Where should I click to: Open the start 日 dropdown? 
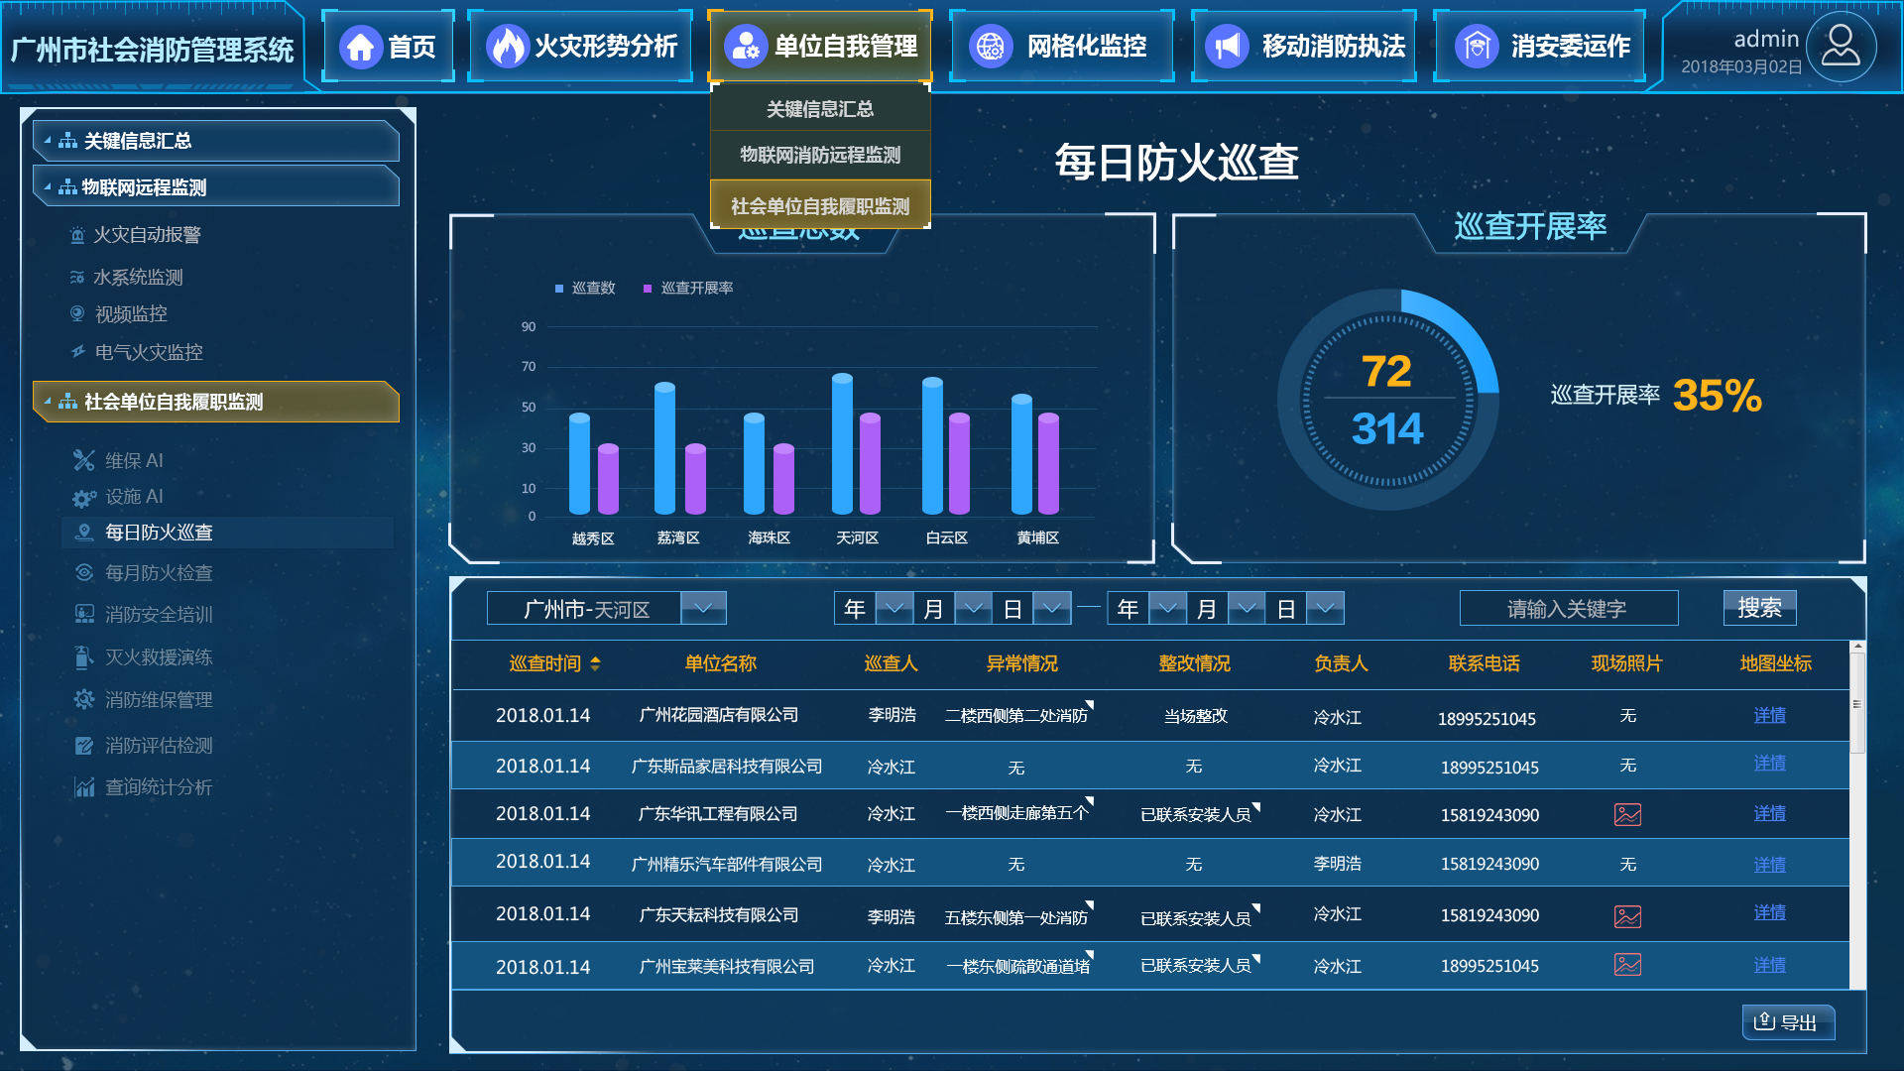click(1051, 609)
